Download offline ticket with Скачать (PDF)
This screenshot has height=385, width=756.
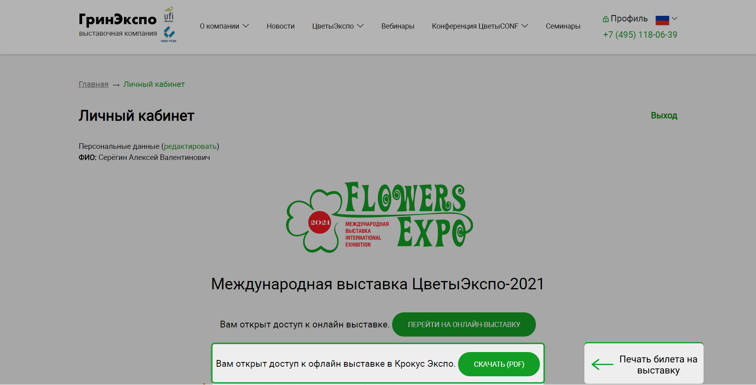[x=499, y=364]
